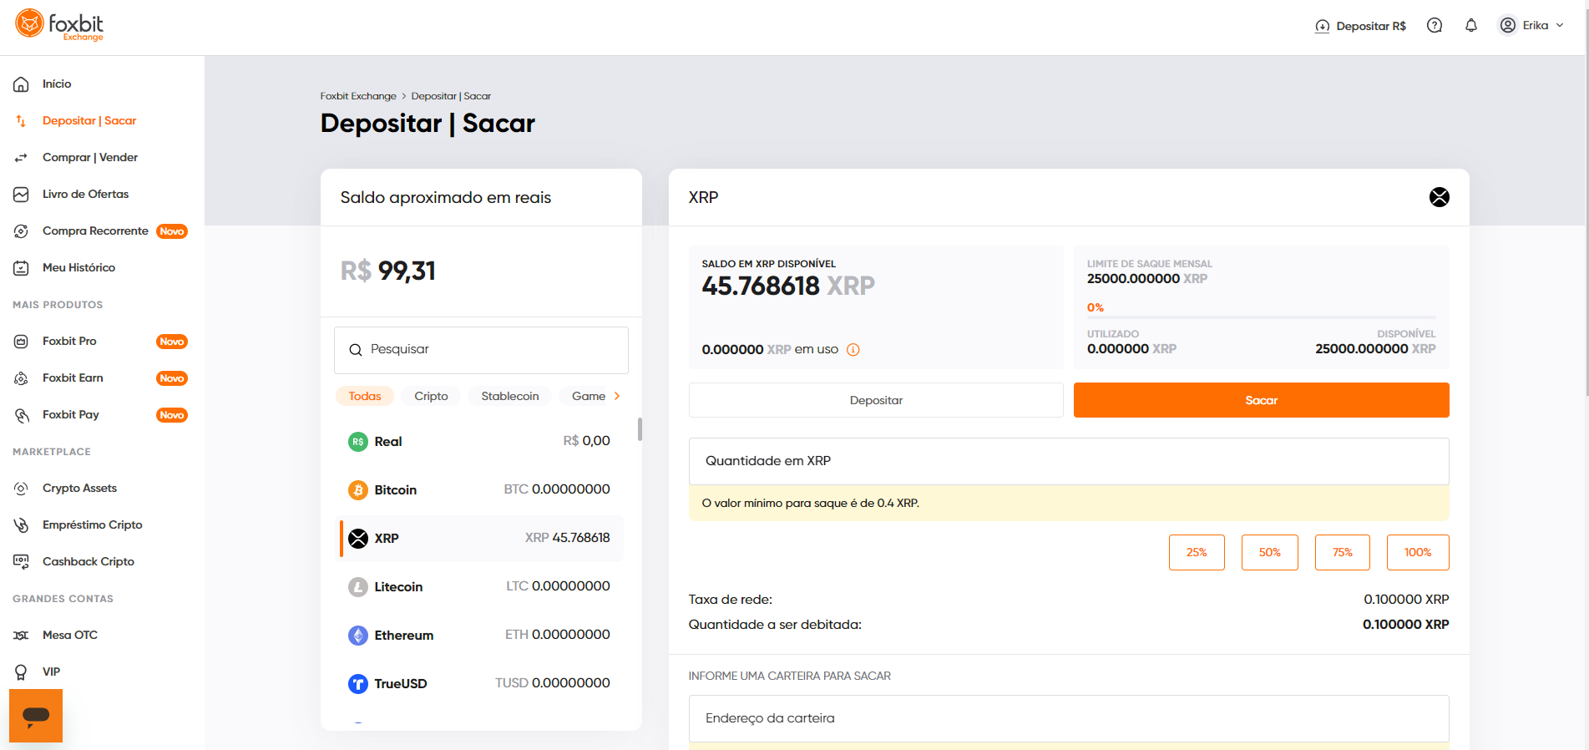The height and width of the screenshot is (750, 1589).
Task: Open the orange chat support widget
Action: (x=36, y=716)
